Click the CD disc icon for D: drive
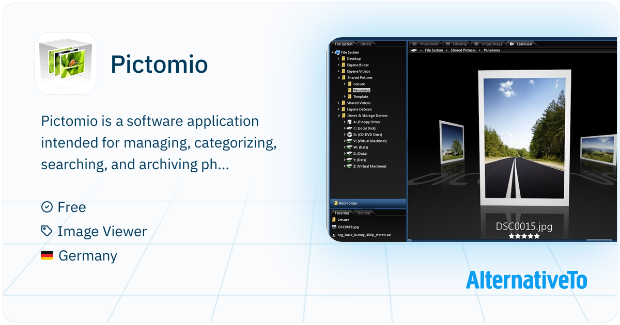 [x=350, y=135]
